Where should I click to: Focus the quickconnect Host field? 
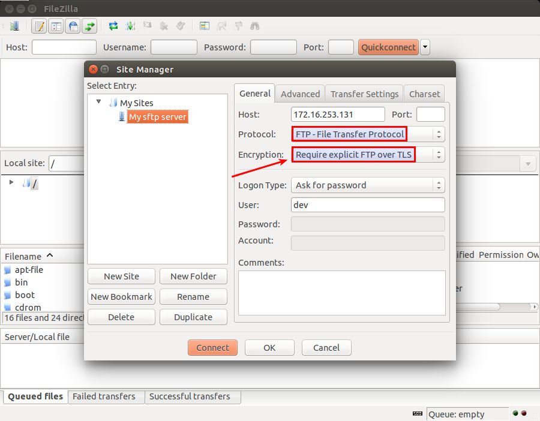[x=64, y=47]
